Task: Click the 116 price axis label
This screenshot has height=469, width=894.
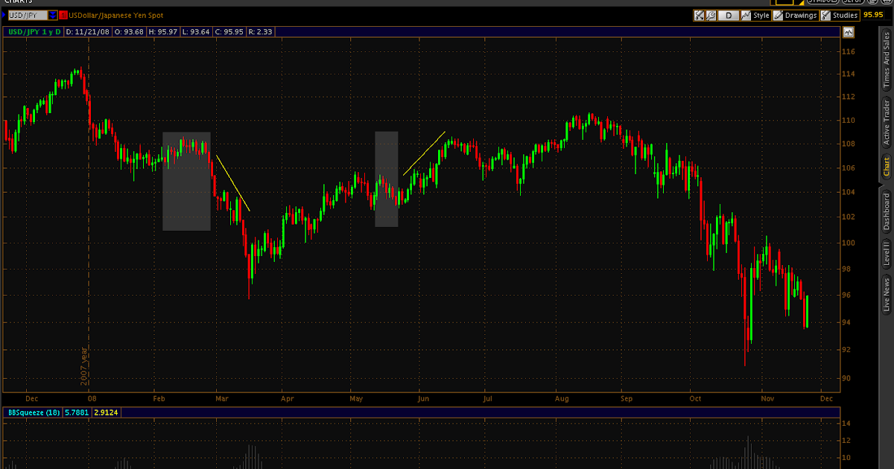Action: coord(849,52)
